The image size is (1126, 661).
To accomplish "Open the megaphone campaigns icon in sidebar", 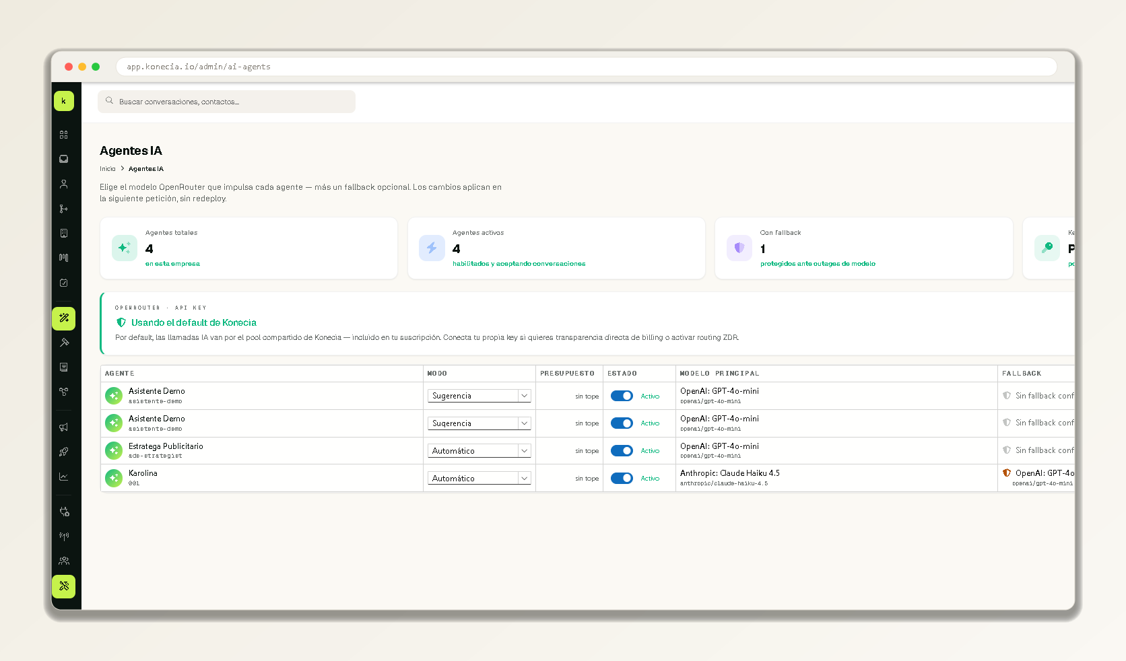I will click(64, 427).
